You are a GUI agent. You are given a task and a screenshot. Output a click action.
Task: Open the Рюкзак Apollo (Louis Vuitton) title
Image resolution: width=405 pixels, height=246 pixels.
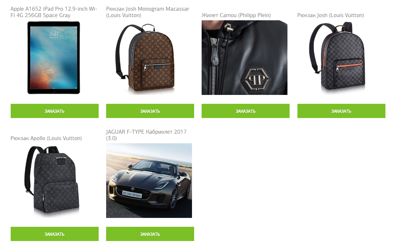tap(46, 138)
